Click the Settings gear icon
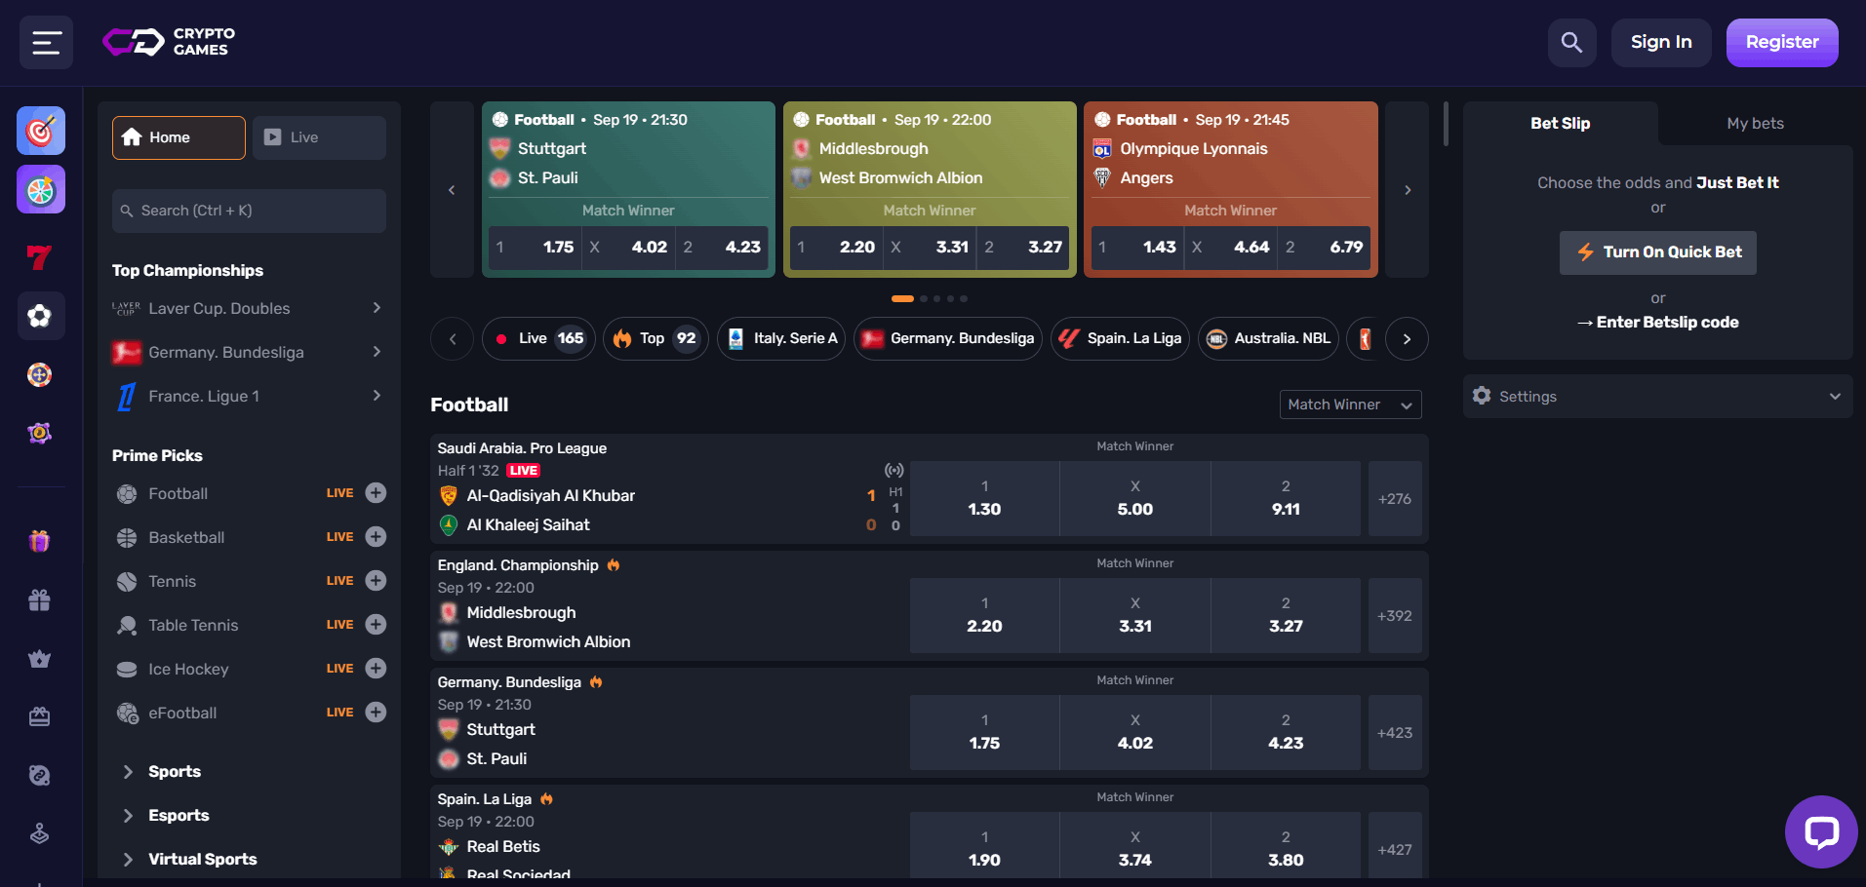 pyautogui.click(x=1482, y=396)
